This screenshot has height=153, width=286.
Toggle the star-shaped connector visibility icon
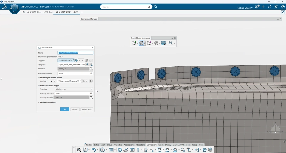pos(170,43)
